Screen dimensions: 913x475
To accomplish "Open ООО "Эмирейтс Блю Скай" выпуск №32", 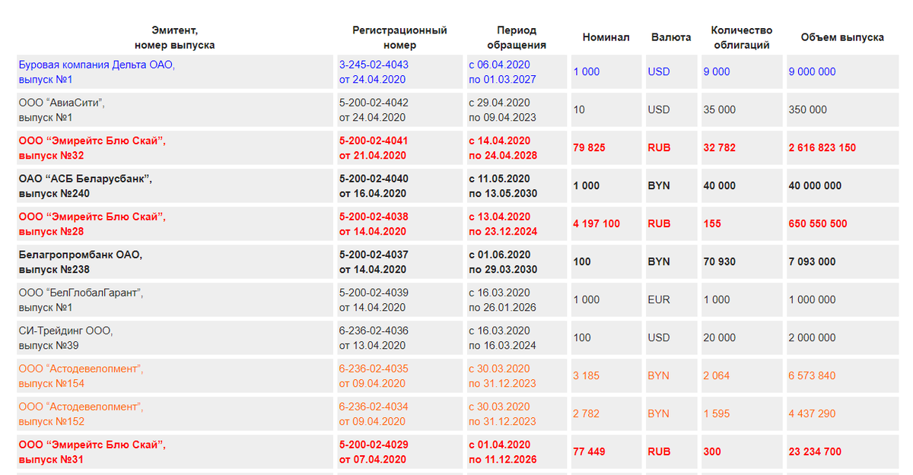I will [x=92, y=148].
